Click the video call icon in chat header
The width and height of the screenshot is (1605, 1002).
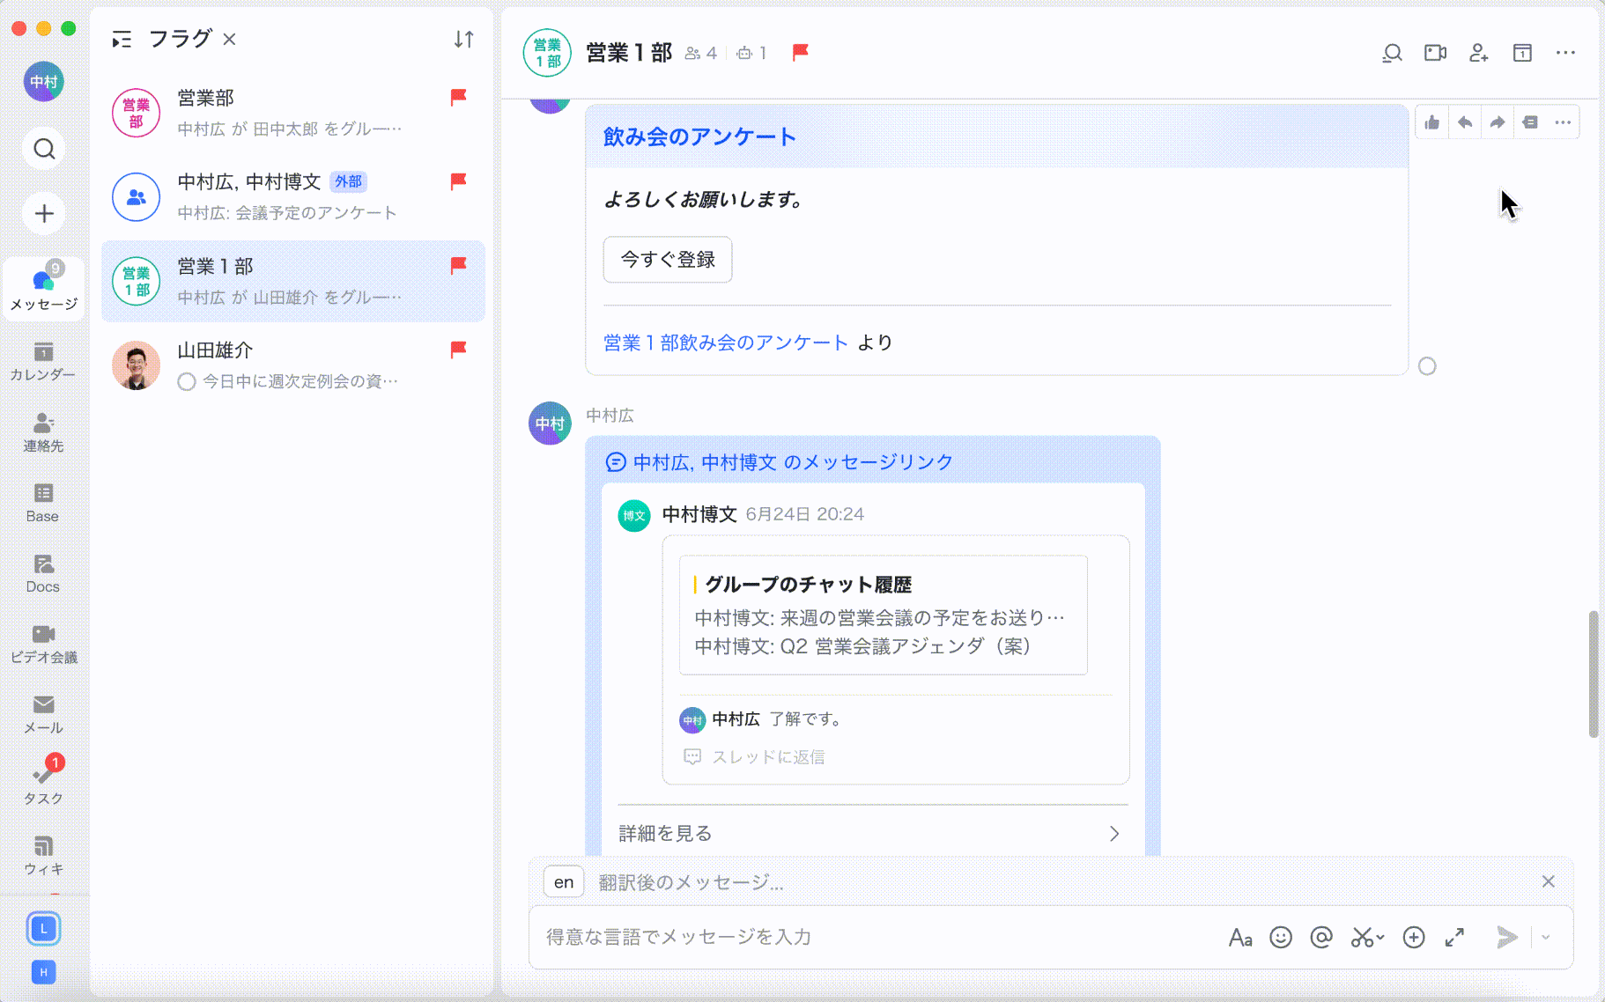(1435, 53)
